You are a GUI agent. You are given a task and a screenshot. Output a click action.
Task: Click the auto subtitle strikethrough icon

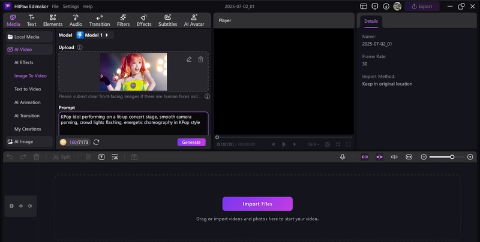(x=115, y=157)
